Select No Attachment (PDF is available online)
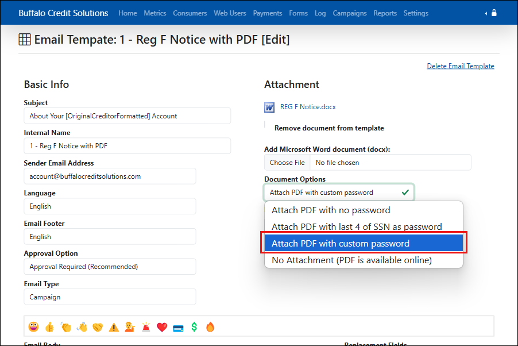This screenshot has width=518, height=346. click(364, 260)
